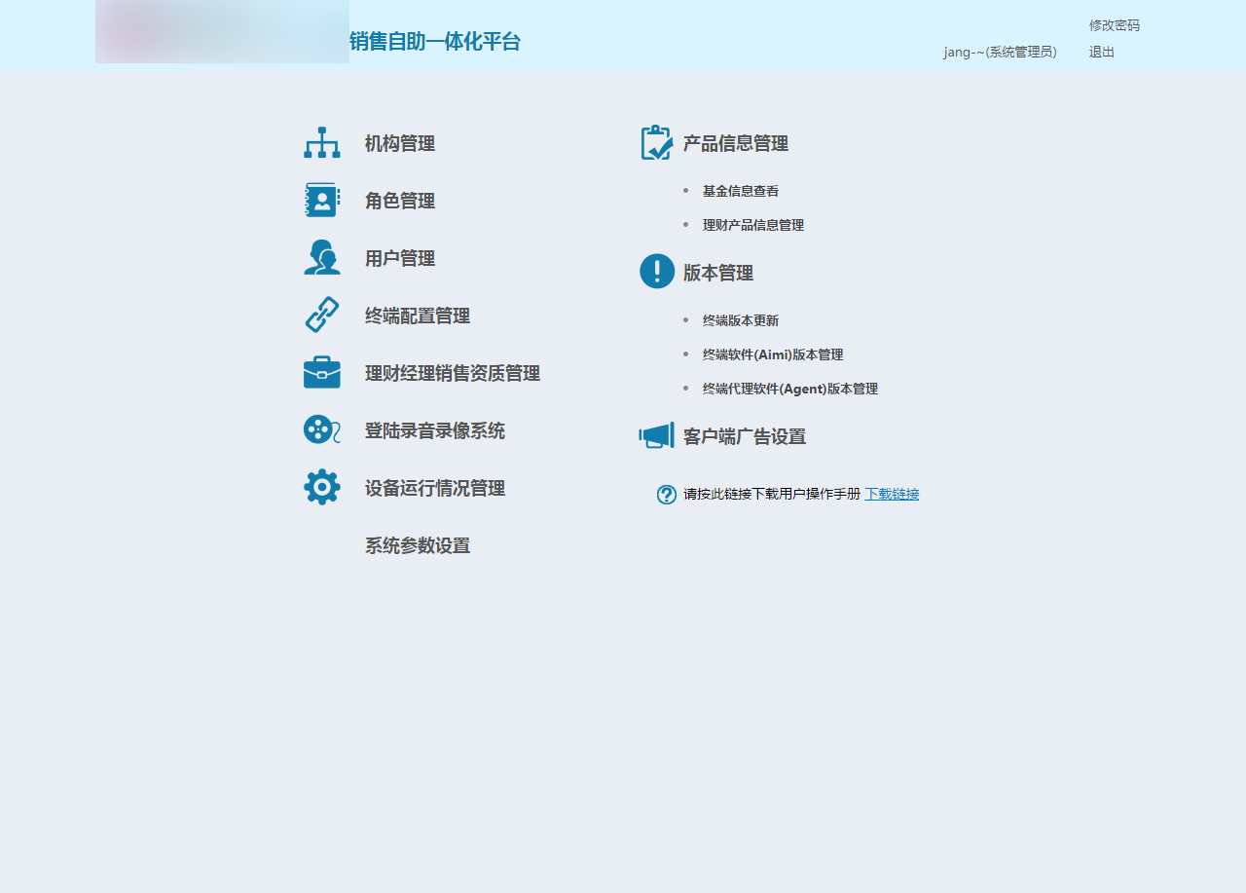Click the gear icon for 设备运行情况管理
Viewport: 1246px width, 893px height.
pyautogui.click(x=321, y=487)
